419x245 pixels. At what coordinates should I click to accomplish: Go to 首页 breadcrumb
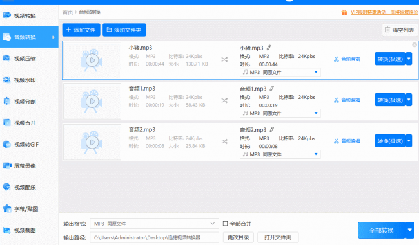(x=68, y=12)
